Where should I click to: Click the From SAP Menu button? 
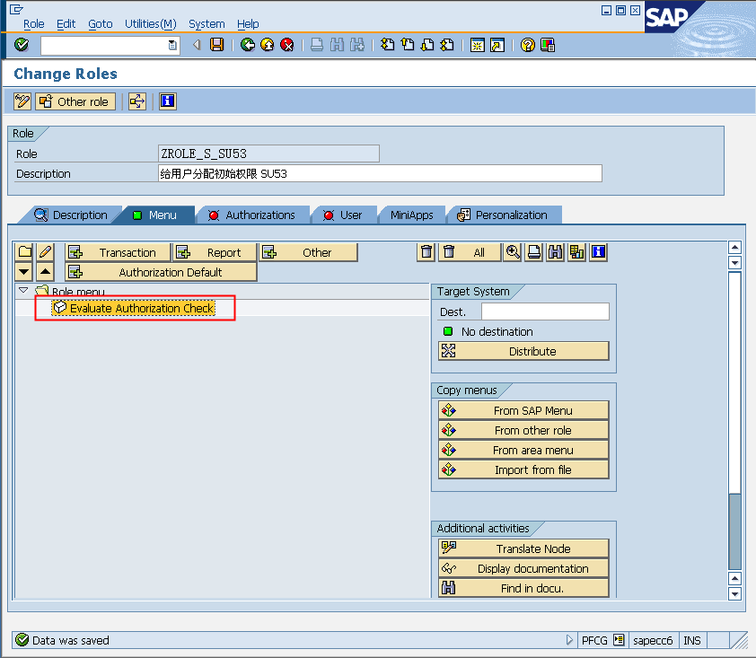click(x=523, y=409)
